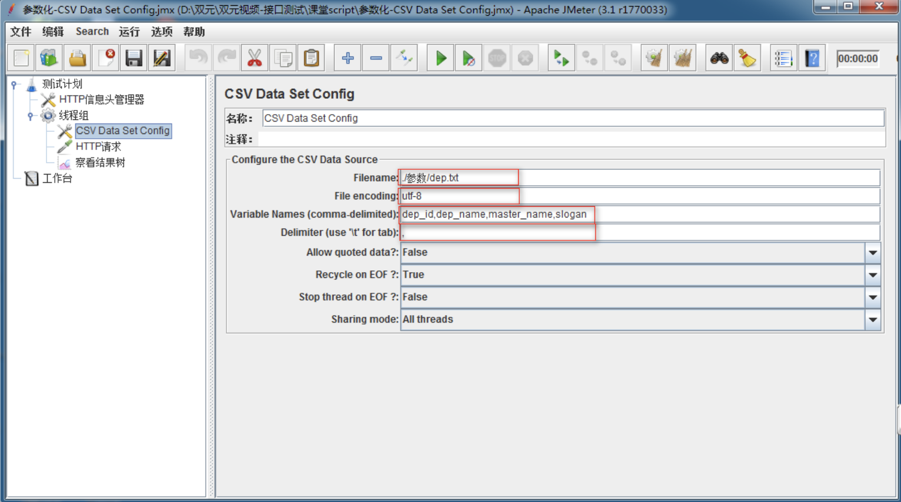Click the Toggle enable/disable icon
Screen dimensions: 901x502
click(x=404, y=58)
